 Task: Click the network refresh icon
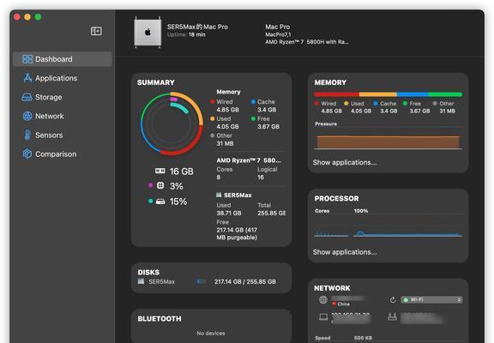pyautogui.click(x=393, y=300)
